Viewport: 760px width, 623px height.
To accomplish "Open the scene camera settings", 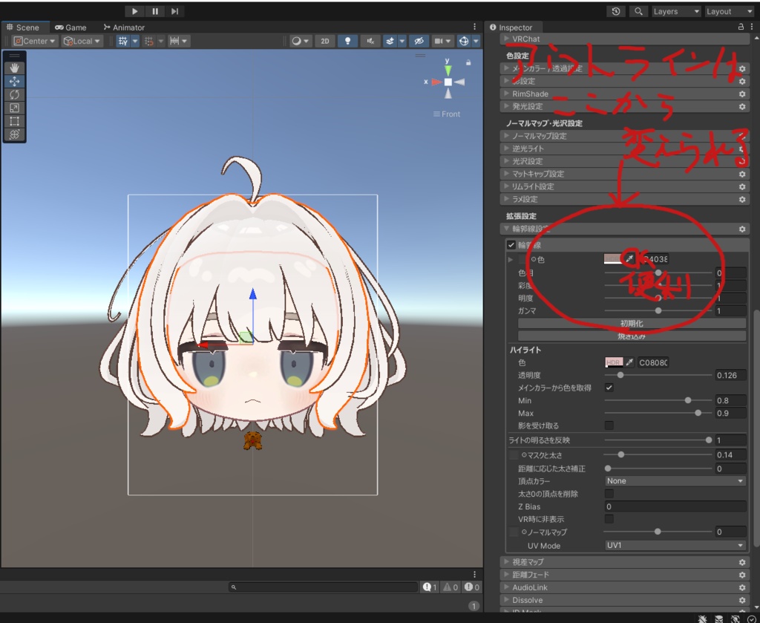I will 442,41.
